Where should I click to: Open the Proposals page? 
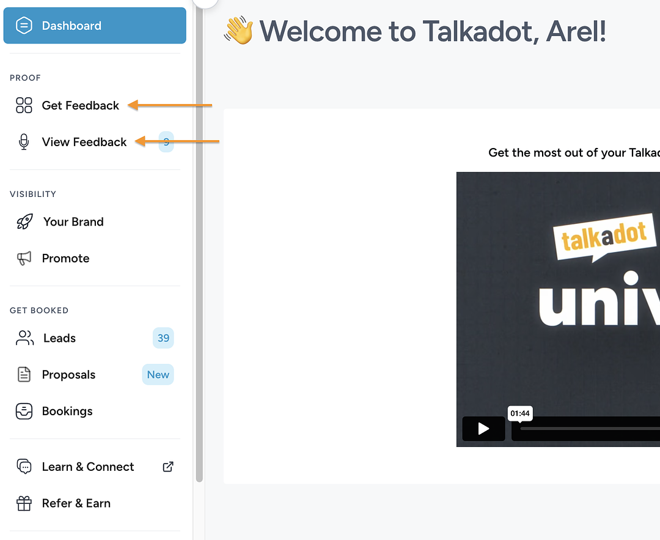tap(68, 374)
